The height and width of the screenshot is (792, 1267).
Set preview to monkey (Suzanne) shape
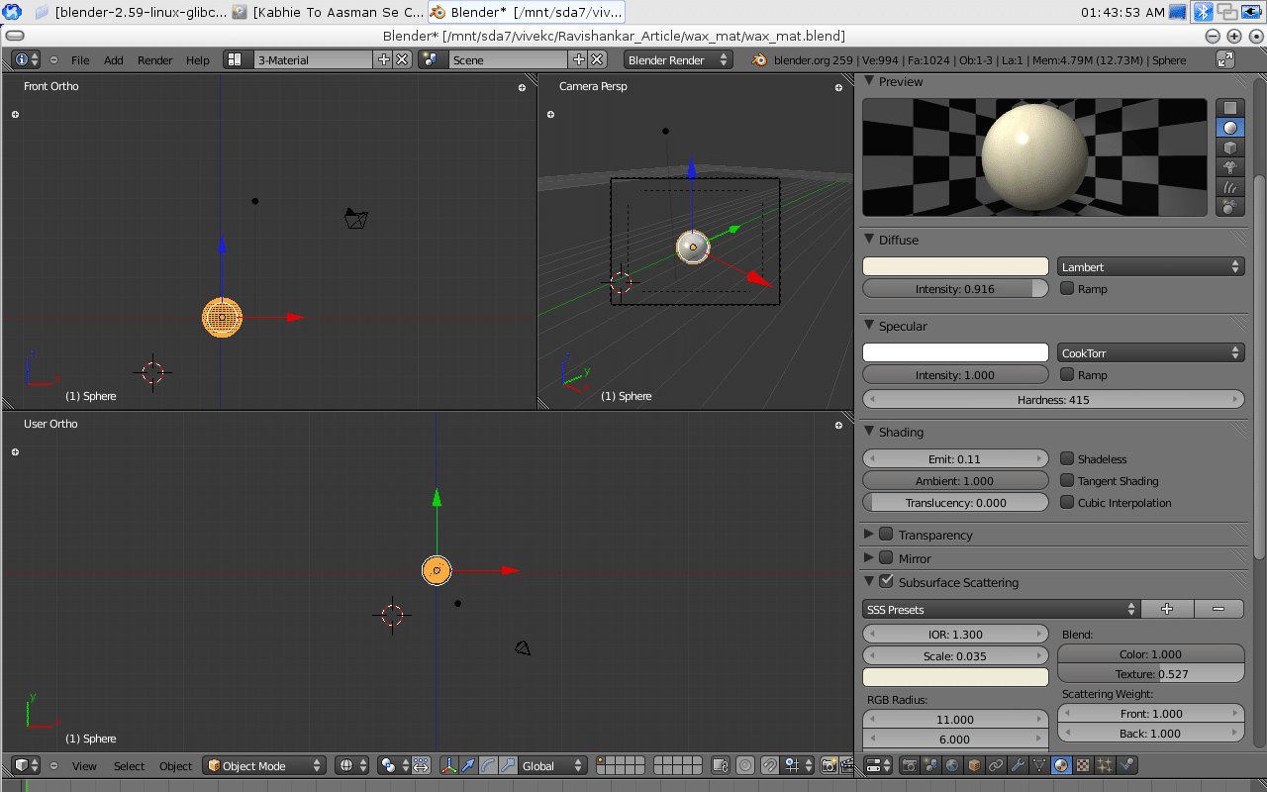[1229, 167]
